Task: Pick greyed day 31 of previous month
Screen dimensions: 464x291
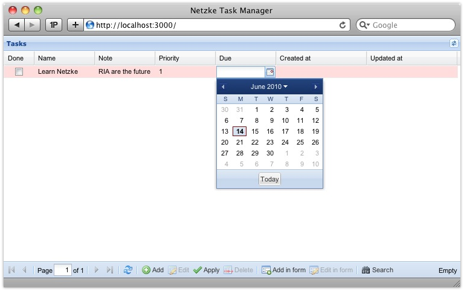Action: (x=240, y=110)
